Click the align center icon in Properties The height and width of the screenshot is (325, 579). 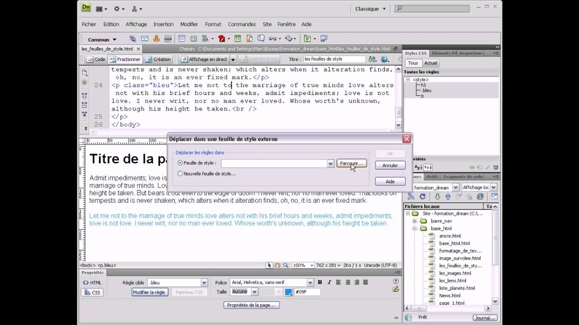[348, 282]
